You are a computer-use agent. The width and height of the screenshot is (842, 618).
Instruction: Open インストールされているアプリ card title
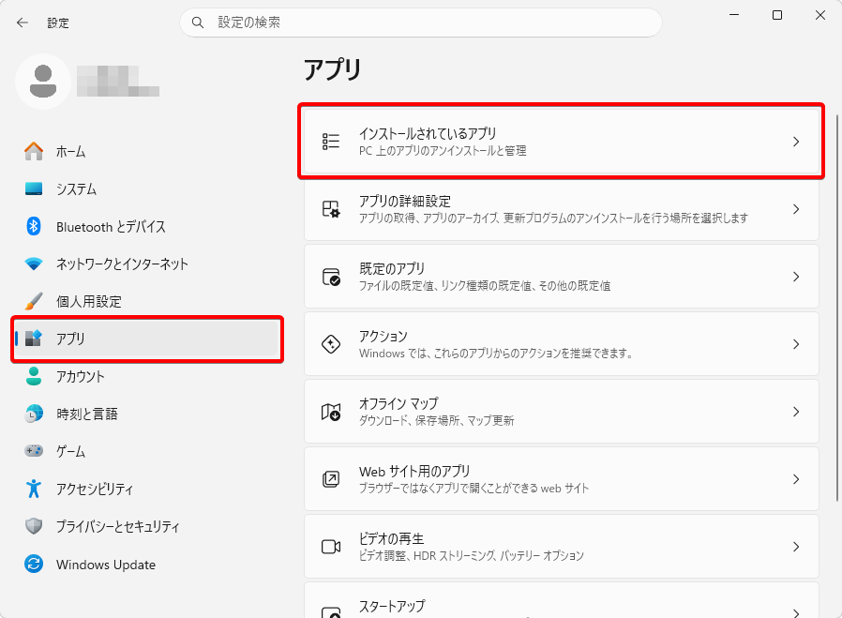tap(428, 134)
